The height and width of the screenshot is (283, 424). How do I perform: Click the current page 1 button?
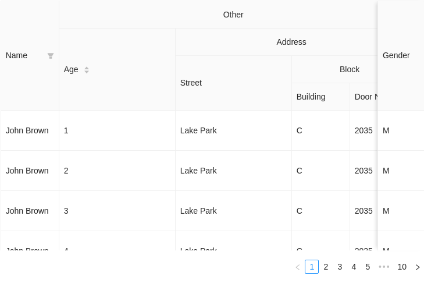tap(312, 267)
